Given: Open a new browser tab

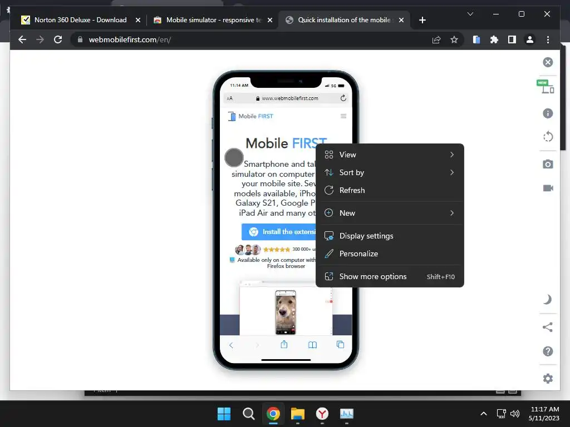Looking at the screenshot, I should 422,20.
